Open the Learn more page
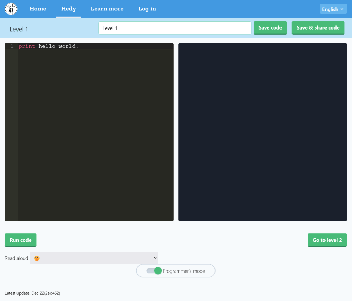The width and height of the screenshot is (352, 301). 107,9
